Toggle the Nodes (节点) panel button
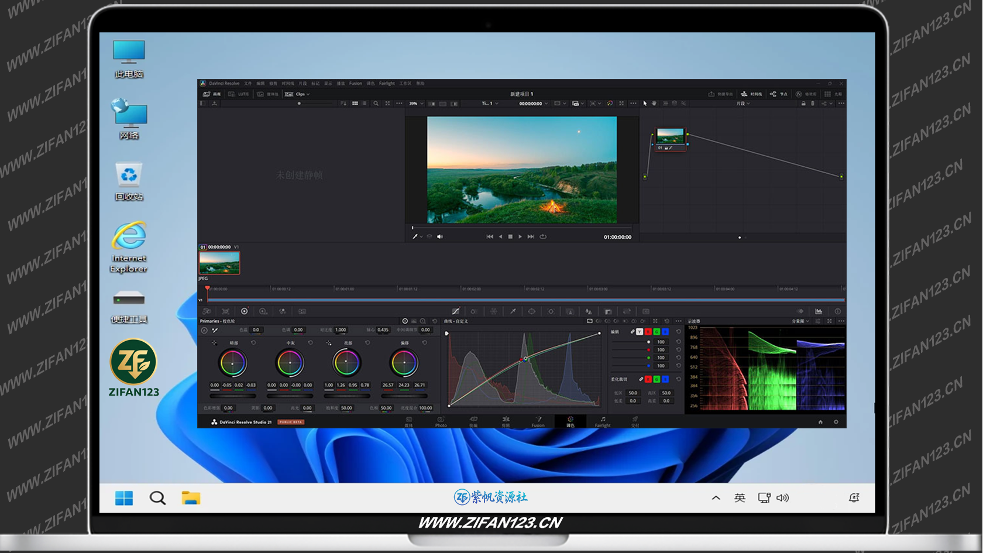The height and width of the screenshot is (553, 983). coord(778,94)
